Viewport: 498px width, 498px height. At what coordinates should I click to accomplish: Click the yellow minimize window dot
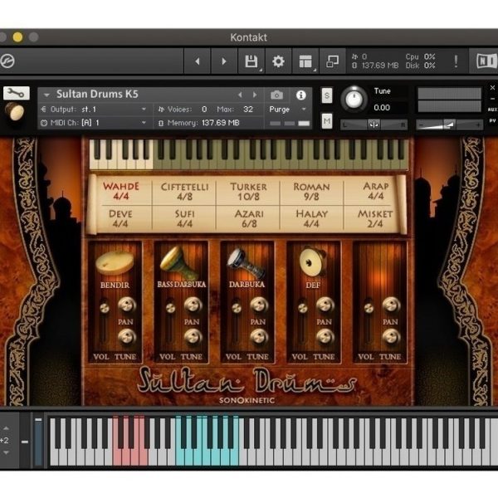tap(17, 37)
